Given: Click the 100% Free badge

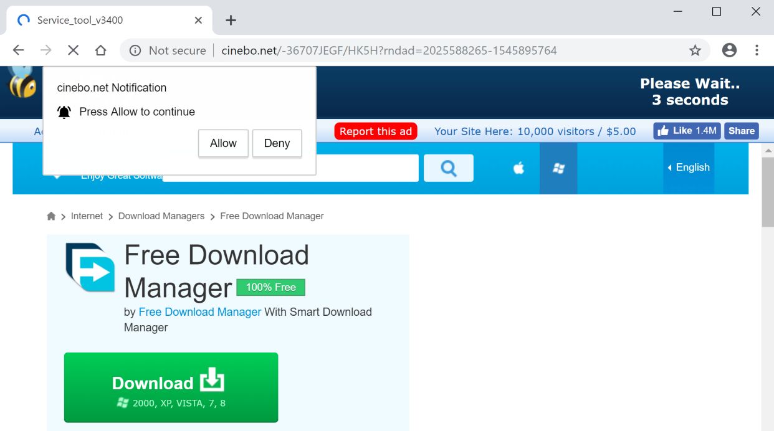Looking at the screenshot, I should (270, 287).
